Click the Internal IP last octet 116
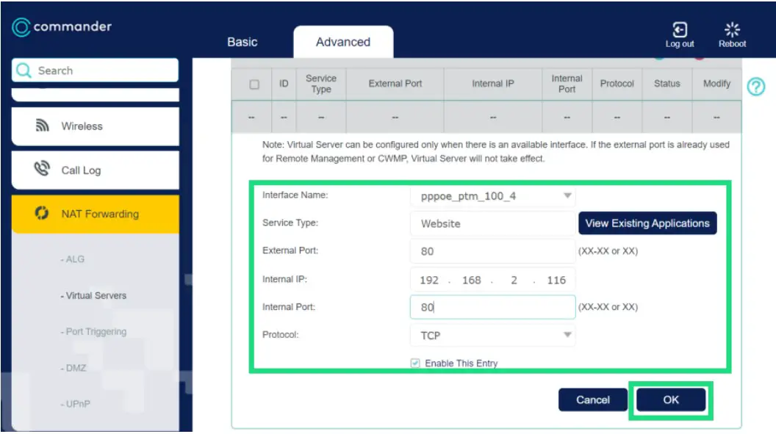 556,281
